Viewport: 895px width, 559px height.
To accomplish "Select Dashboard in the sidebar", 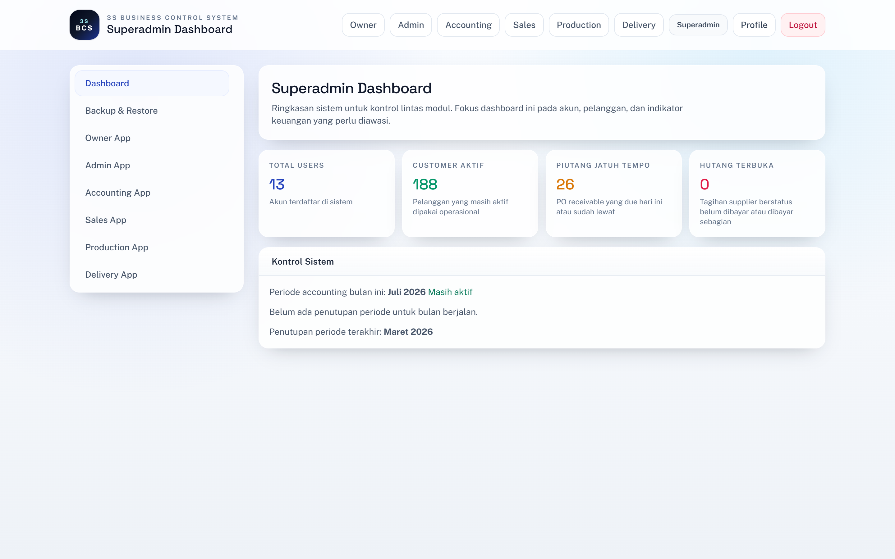I will 152,83.
